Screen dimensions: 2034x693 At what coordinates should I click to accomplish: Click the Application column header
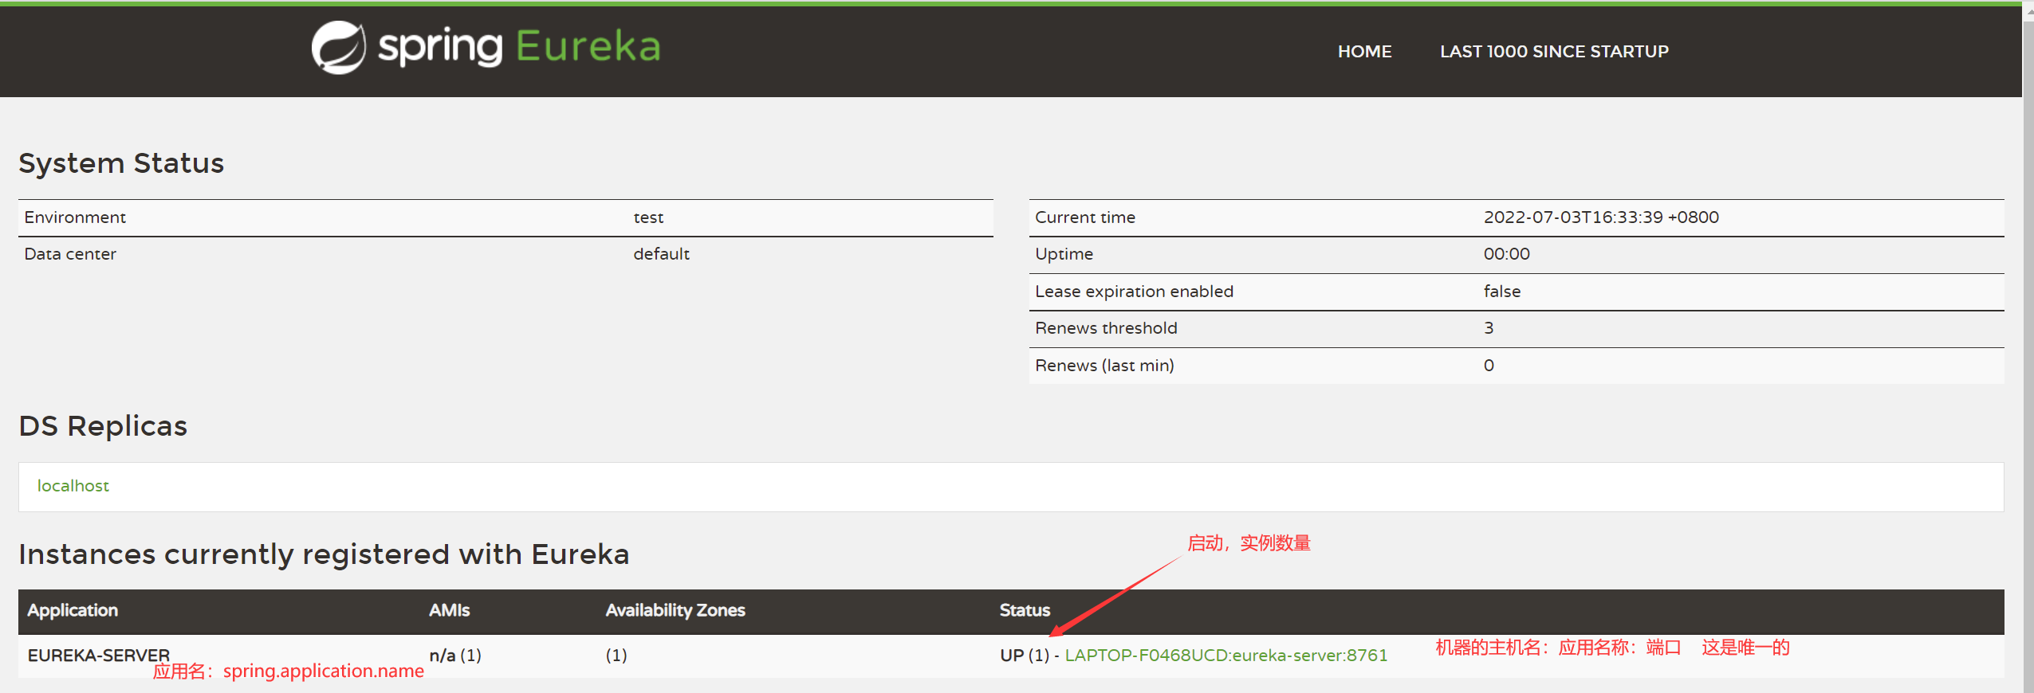point(73,610)
